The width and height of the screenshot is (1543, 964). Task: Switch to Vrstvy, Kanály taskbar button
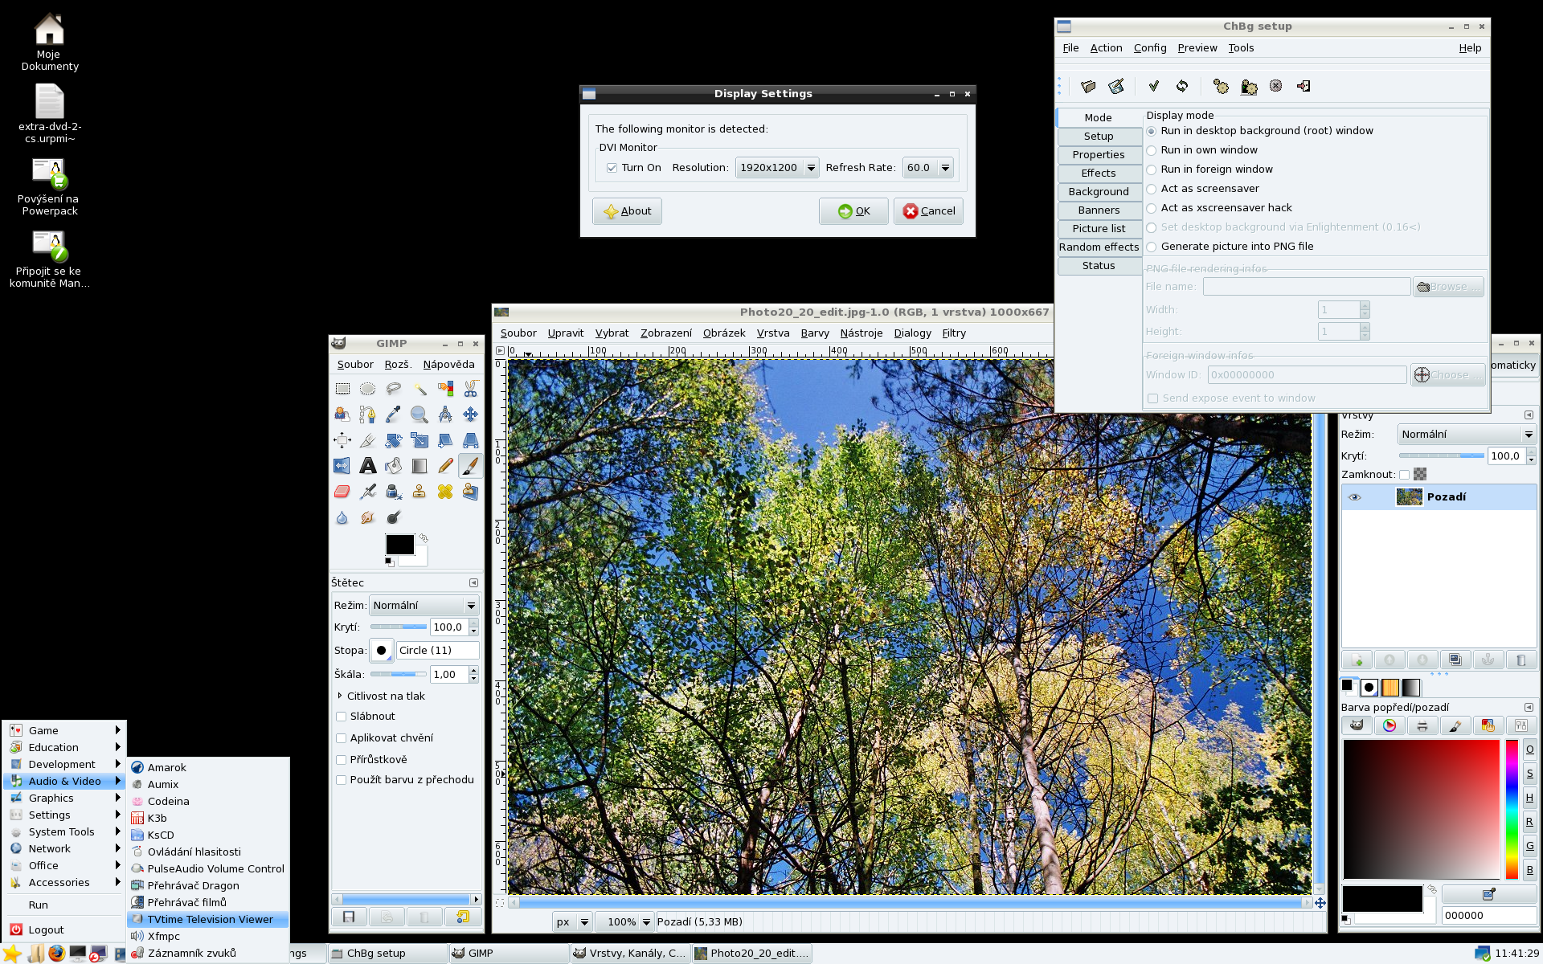(629, 954)
